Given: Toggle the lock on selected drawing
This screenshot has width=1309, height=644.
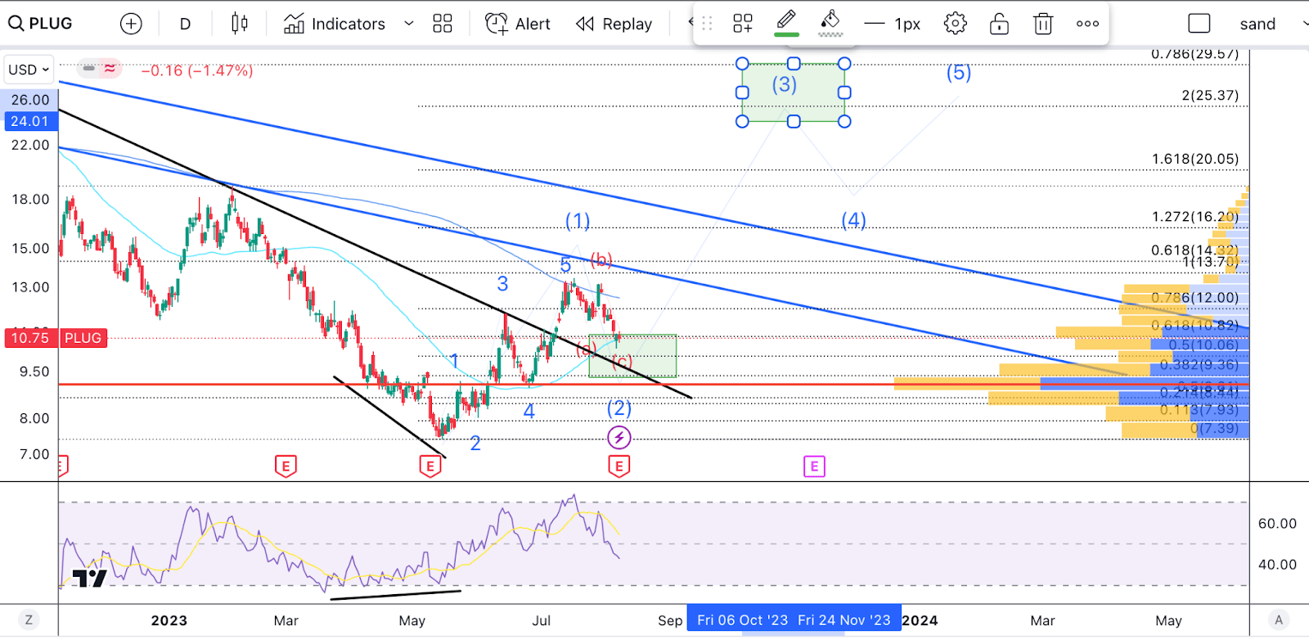Looking at the screenshot, I should [x=999, y=24].
